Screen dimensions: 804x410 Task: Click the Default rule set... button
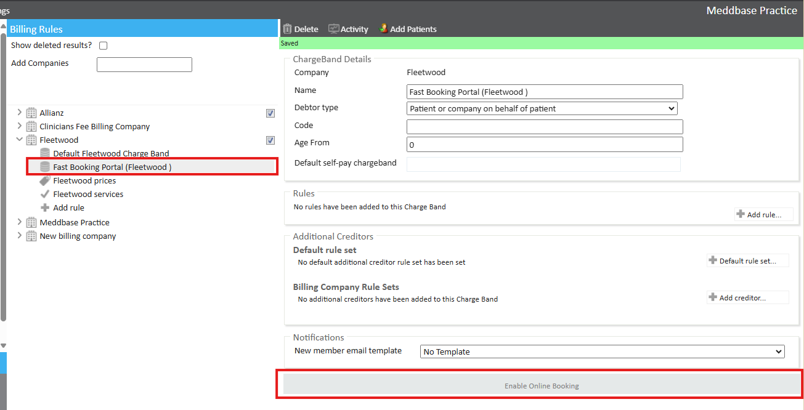pyautogui.click(x=747, y=261)
